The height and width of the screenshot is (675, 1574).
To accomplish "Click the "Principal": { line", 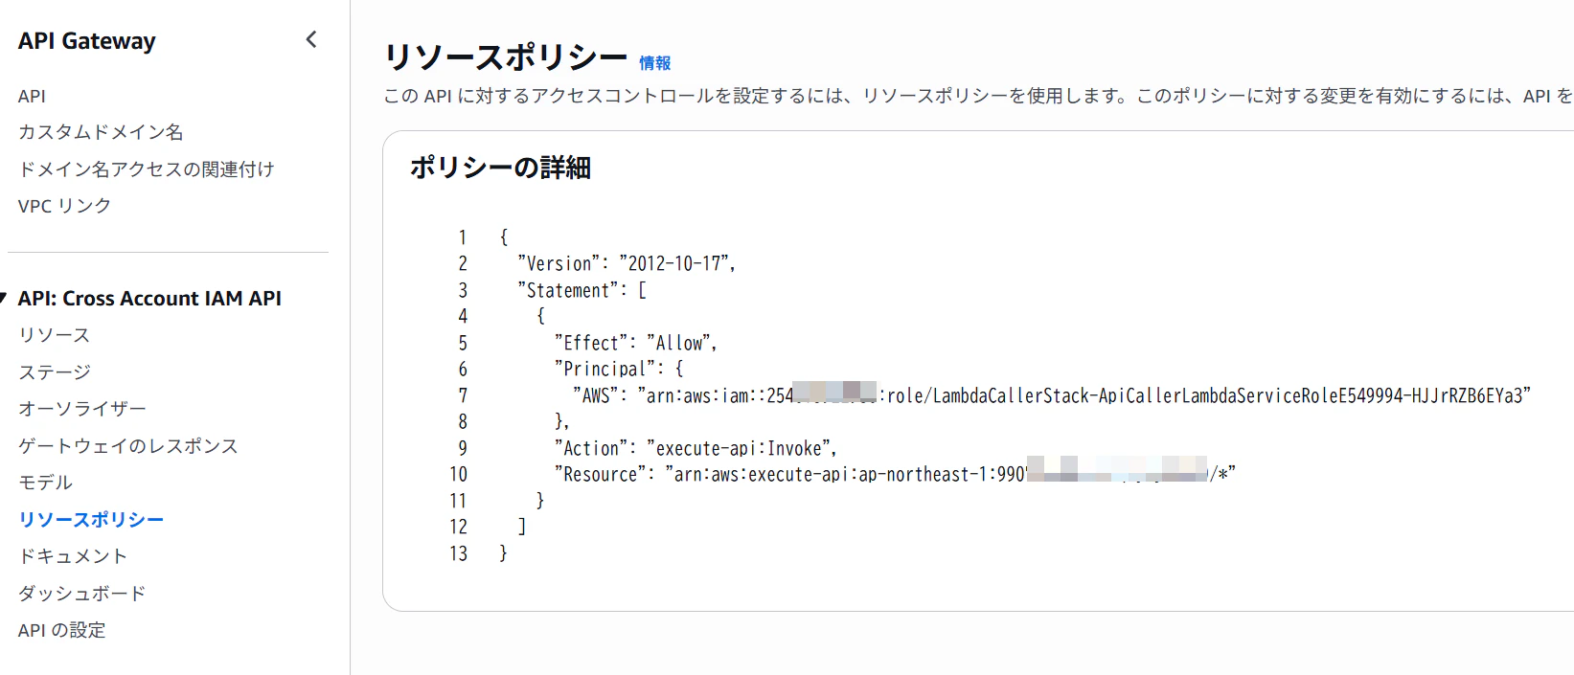I will point(618,369).
